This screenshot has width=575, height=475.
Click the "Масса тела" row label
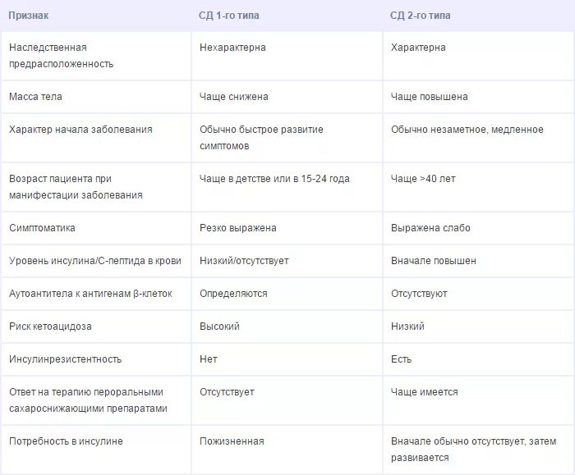(35, 97)
